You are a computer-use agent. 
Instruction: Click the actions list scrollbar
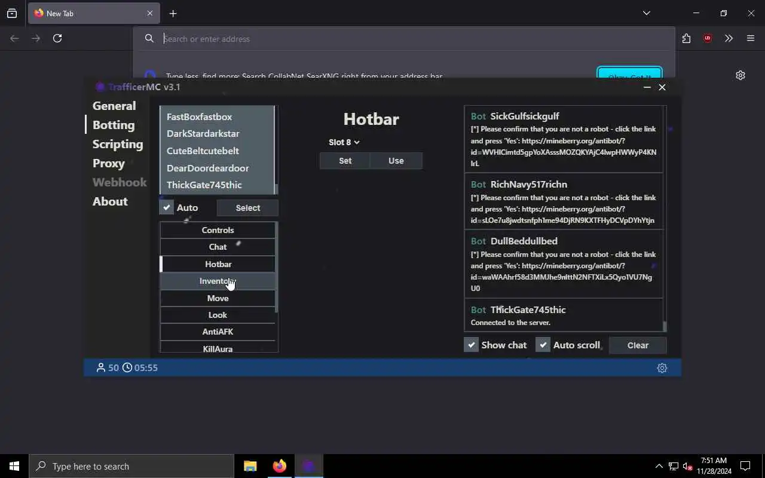(276, 267)
